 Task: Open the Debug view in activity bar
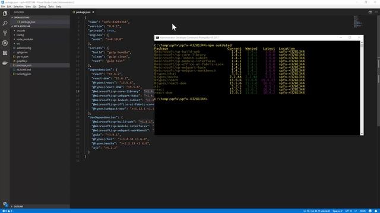coord(5,43)
